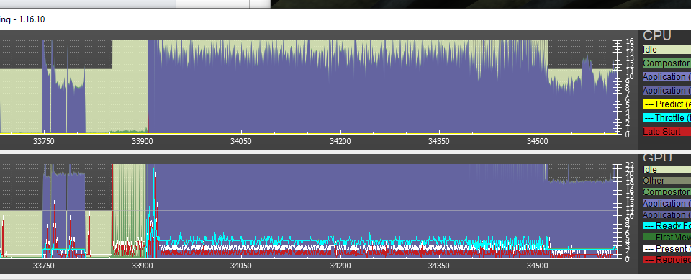Click the CPU Idle legend entry
Screen dimensions: 691x280
click(667, 50)
